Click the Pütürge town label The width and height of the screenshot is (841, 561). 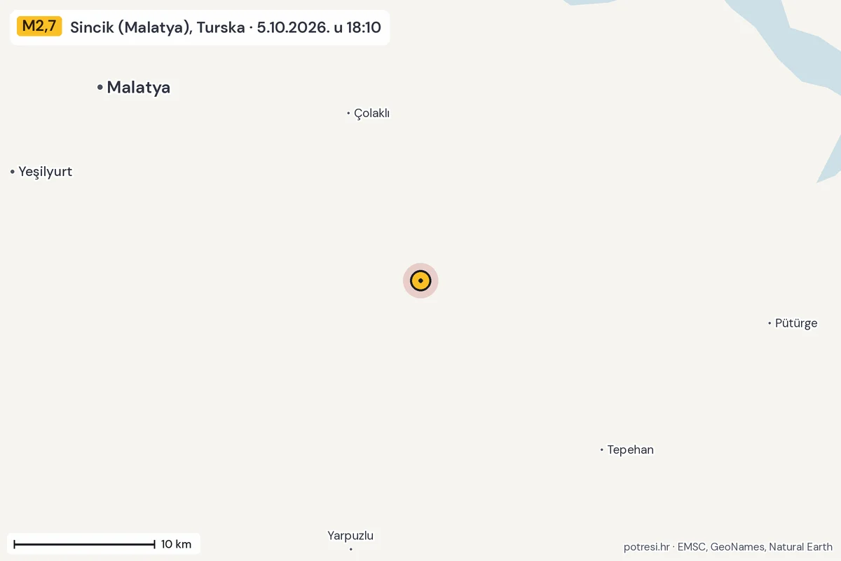(796, 323)
